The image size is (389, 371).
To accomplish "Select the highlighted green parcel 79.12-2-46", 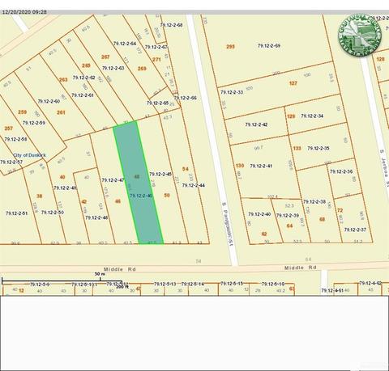I will pos(138,183).
